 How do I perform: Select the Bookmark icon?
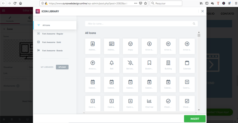[x=149, y=65]
